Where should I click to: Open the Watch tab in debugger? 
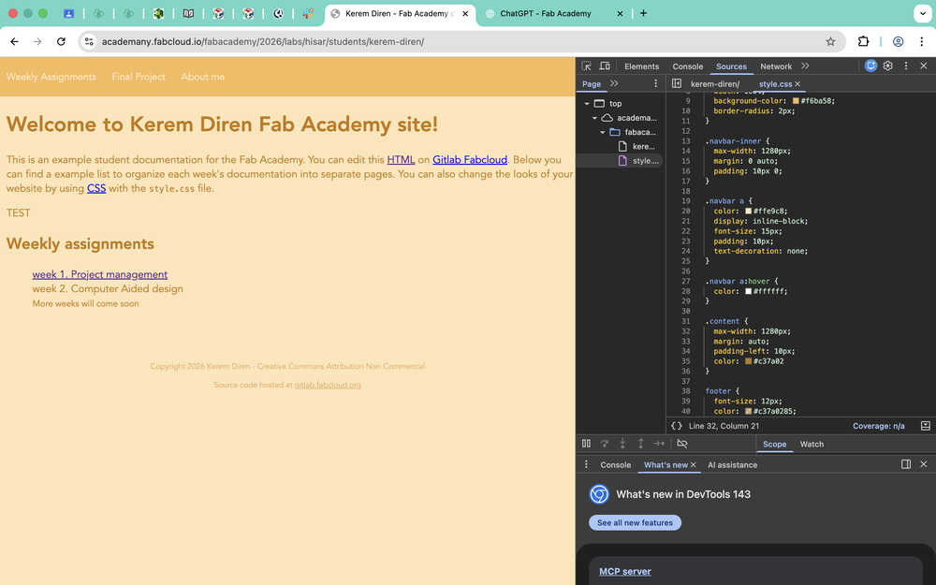tap(812, 444)
